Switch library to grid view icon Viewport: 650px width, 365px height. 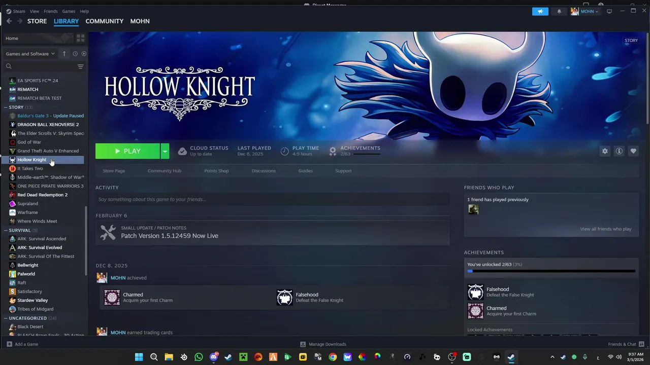pyautogui.click(x=80, y=38)
